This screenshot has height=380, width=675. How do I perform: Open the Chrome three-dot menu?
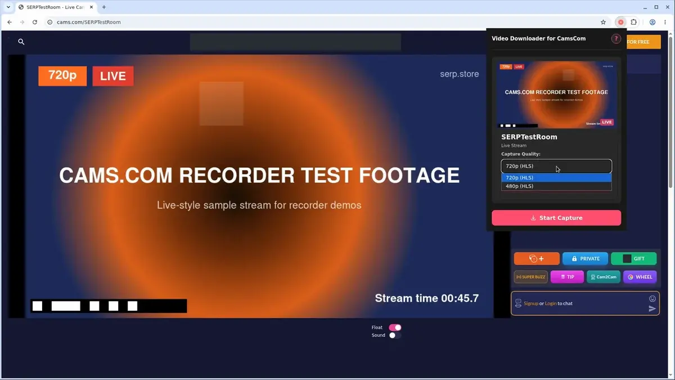(665, 22)
